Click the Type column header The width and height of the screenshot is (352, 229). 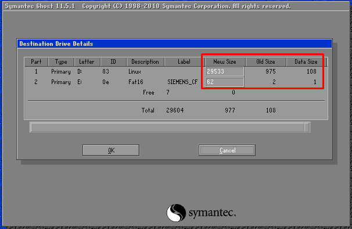61,62
